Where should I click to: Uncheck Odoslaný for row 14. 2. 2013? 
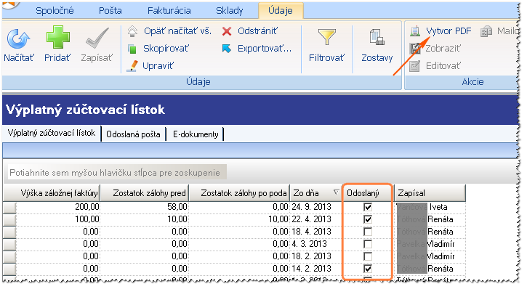368,269
